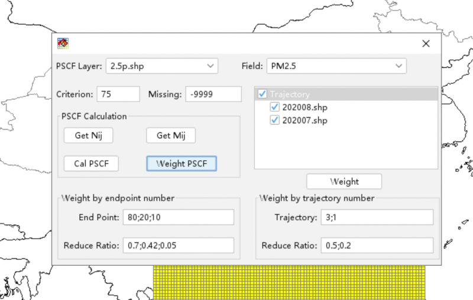Click the Weight button below trajectory list
473x300 pixels.
click(x=344, y=181)
